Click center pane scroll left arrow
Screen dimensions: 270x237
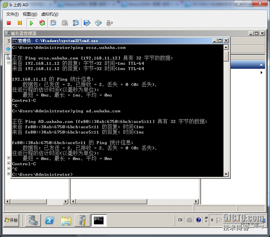pyautogui.click(x=73, y=202)
